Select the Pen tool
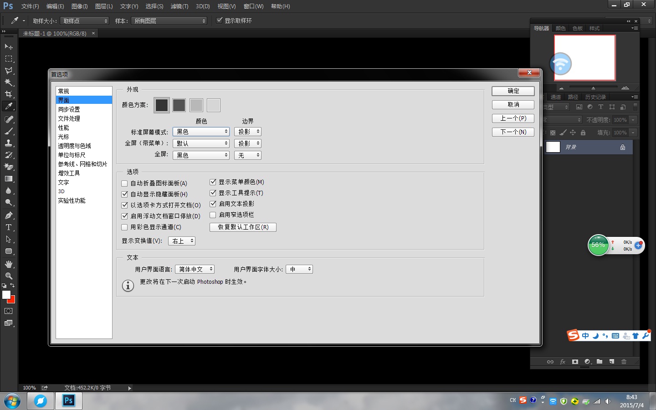The image size is (656, 410). pos(9,215)
